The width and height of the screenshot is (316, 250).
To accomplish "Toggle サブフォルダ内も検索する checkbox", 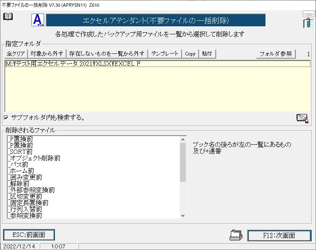I will [x=6, y=118].
